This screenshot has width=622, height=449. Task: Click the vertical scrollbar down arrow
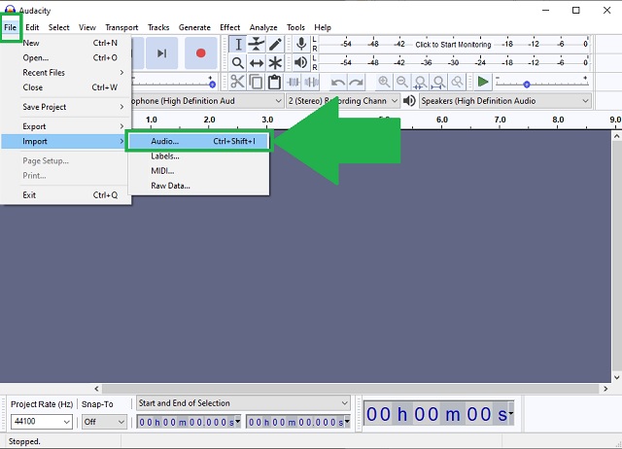(x=616, y=377)
